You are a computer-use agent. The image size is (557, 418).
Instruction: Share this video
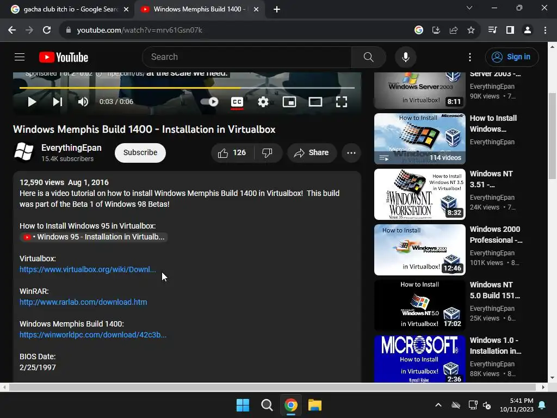[312, 153]
